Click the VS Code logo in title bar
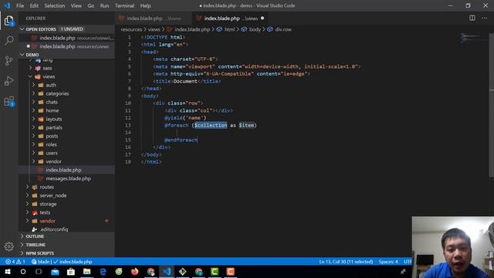Viewport: 494px width, 278px height. [x=7, y=5]
